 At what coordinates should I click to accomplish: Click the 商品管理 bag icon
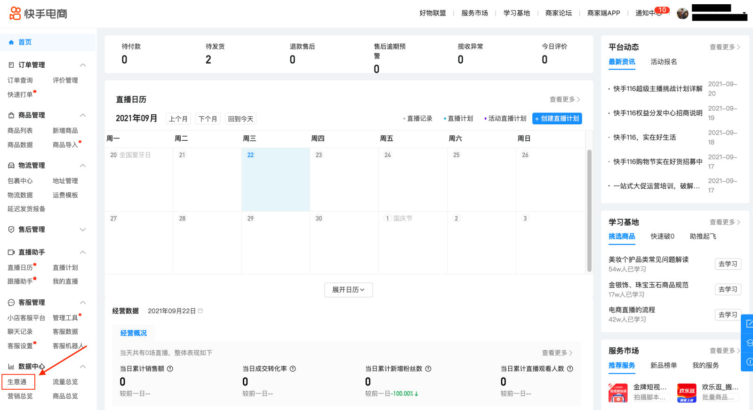[x=11, y=115]
